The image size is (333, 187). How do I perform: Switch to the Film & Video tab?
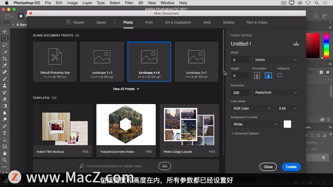tap(257, 22)
